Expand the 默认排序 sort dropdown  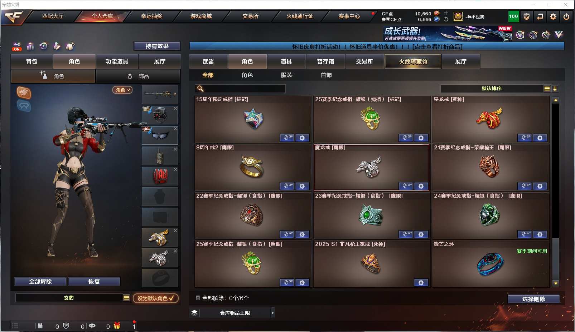[x=547, y=89]
